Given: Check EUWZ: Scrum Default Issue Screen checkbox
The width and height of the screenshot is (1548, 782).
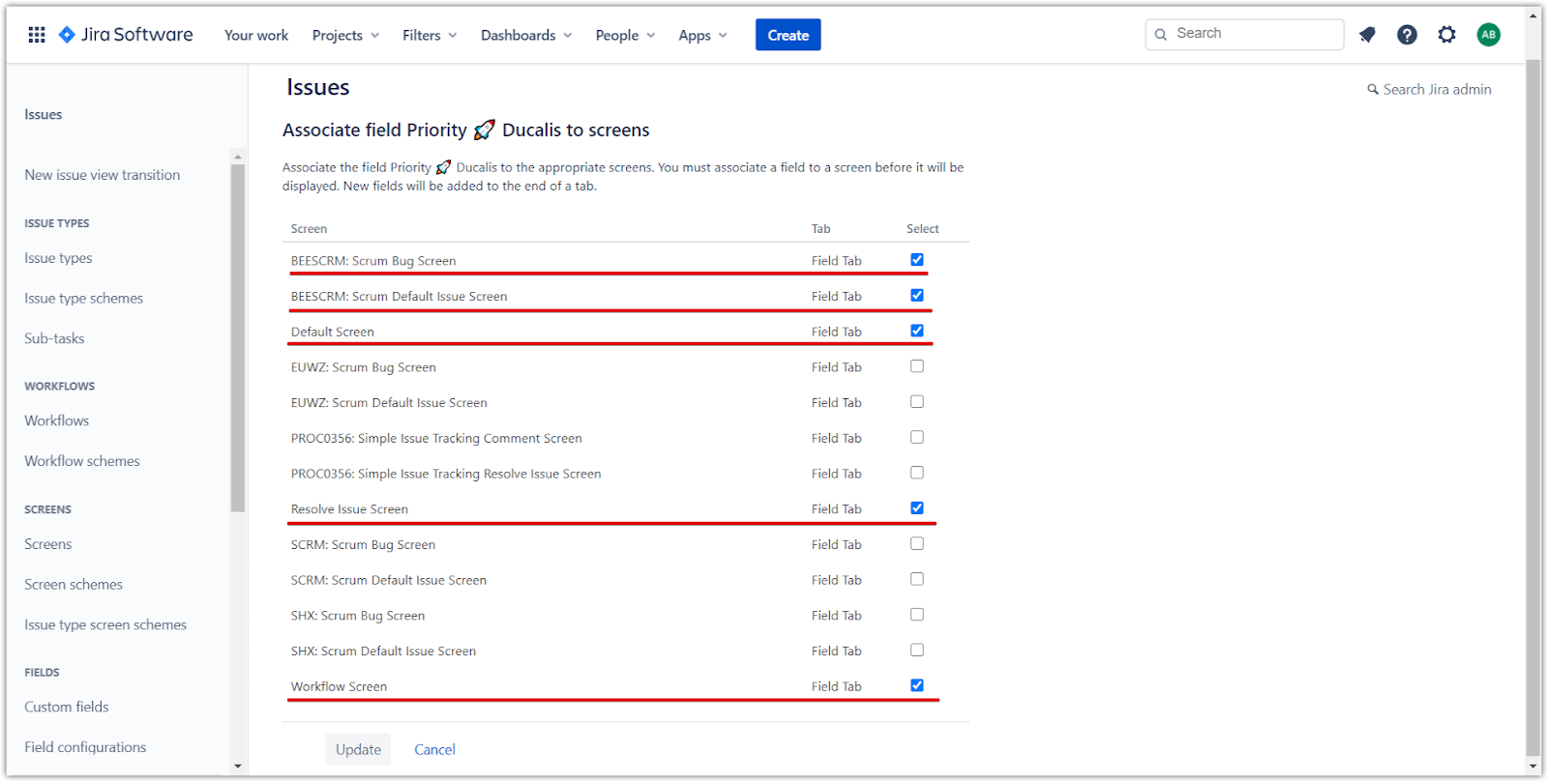Looking at the screenshot, I should click(x=917, y=402).
